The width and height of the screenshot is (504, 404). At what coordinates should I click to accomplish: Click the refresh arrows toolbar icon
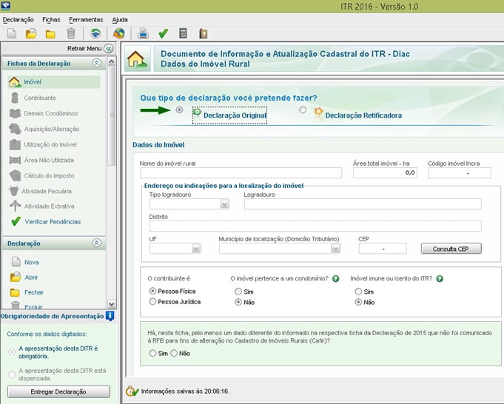pos(95,33)
